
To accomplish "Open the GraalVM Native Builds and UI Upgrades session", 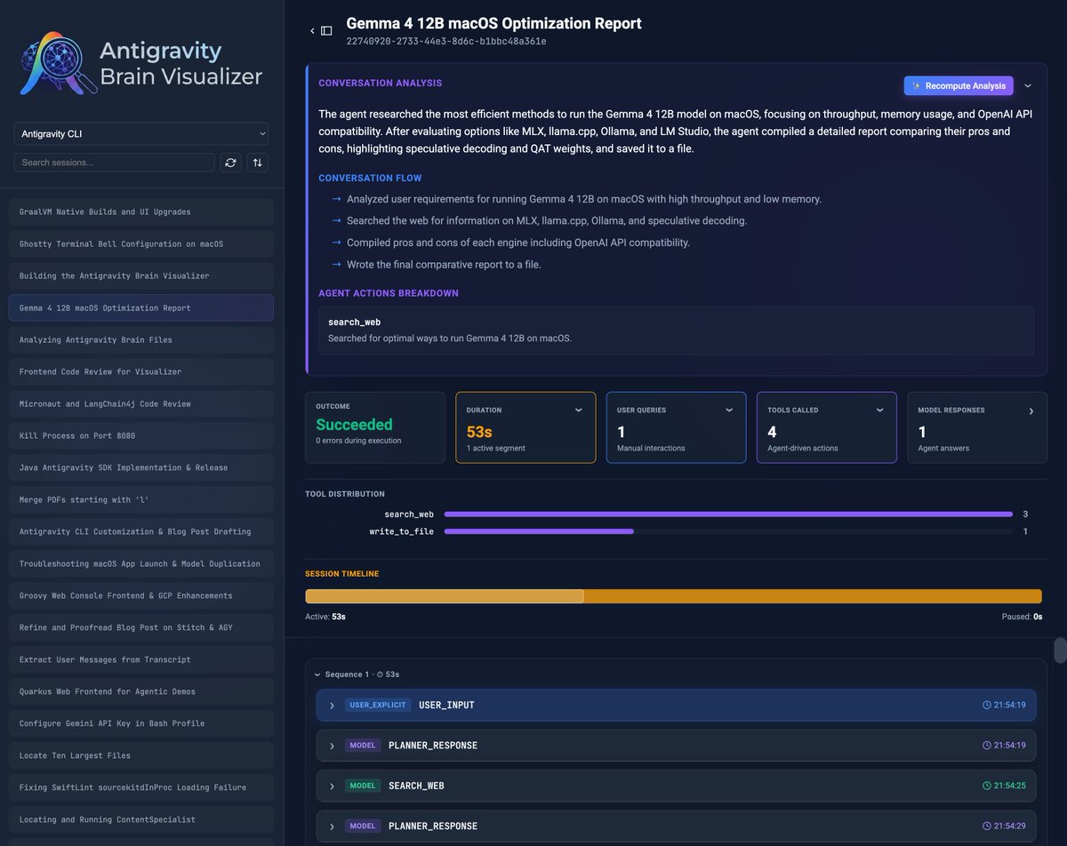I will tap(140, 211).
